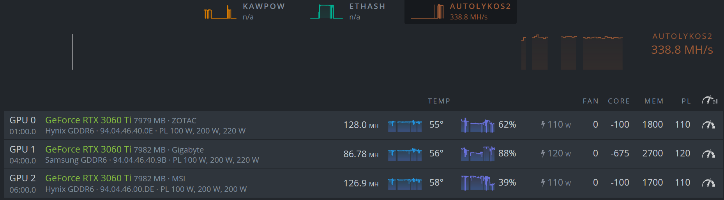Click the MSI RTX 3060 Ti name

point(88,178)
